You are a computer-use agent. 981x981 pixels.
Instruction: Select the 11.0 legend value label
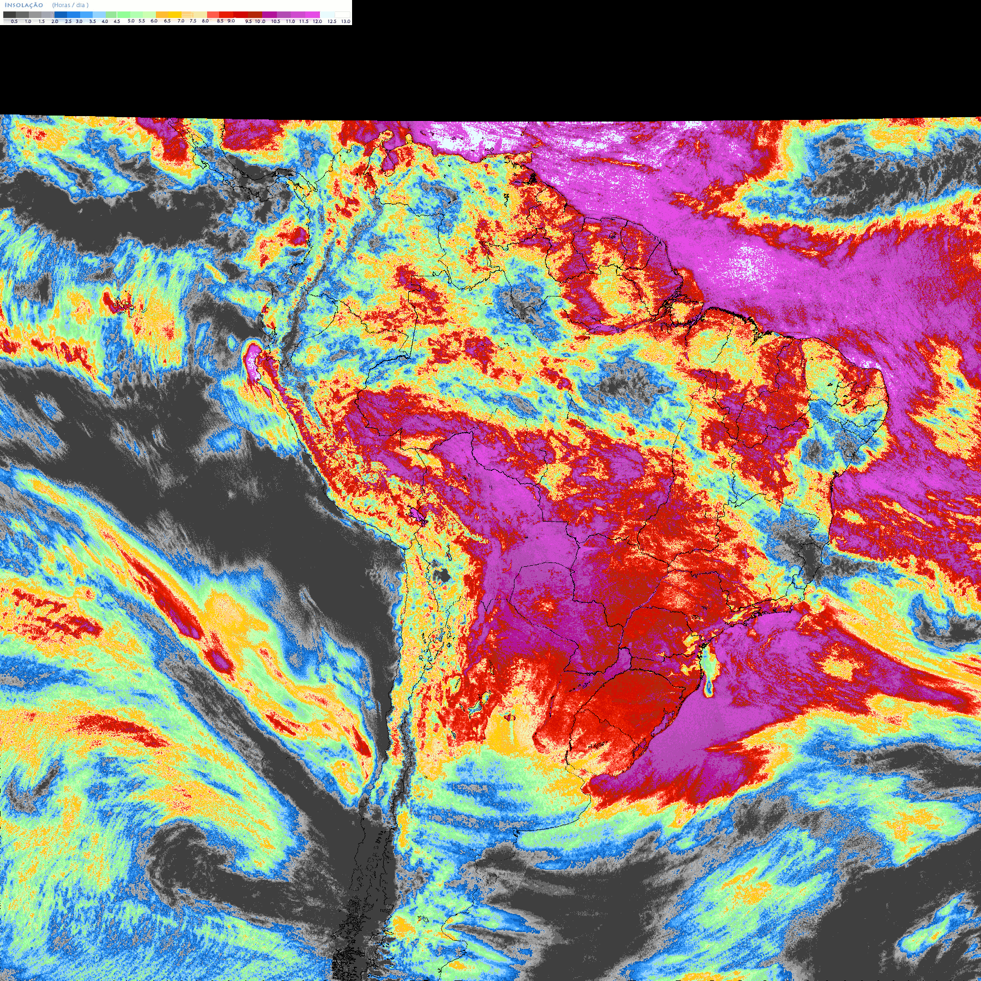click(x=290, y=21)
